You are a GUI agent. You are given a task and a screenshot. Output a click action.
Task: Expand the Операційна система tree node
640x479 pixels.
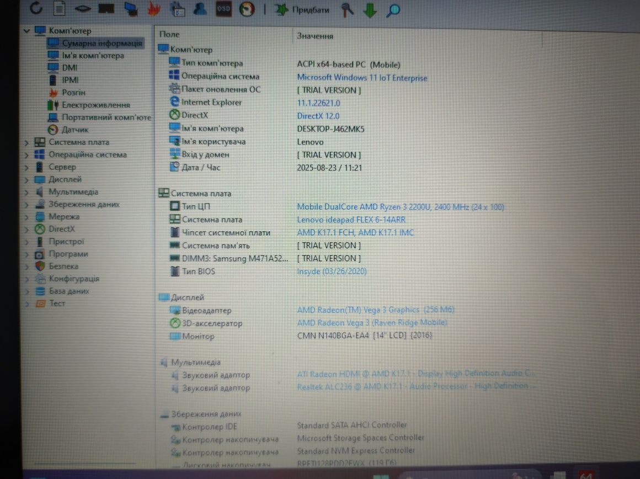tap(26, 155)
